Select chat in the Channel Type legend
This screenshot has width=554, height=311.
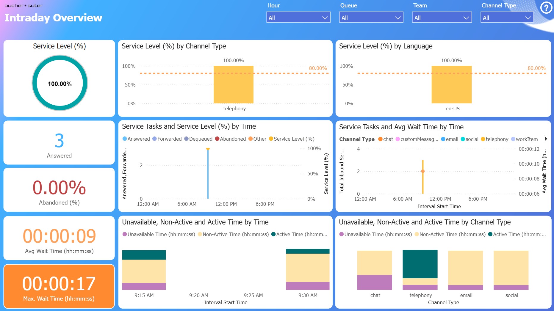[386, 139]
